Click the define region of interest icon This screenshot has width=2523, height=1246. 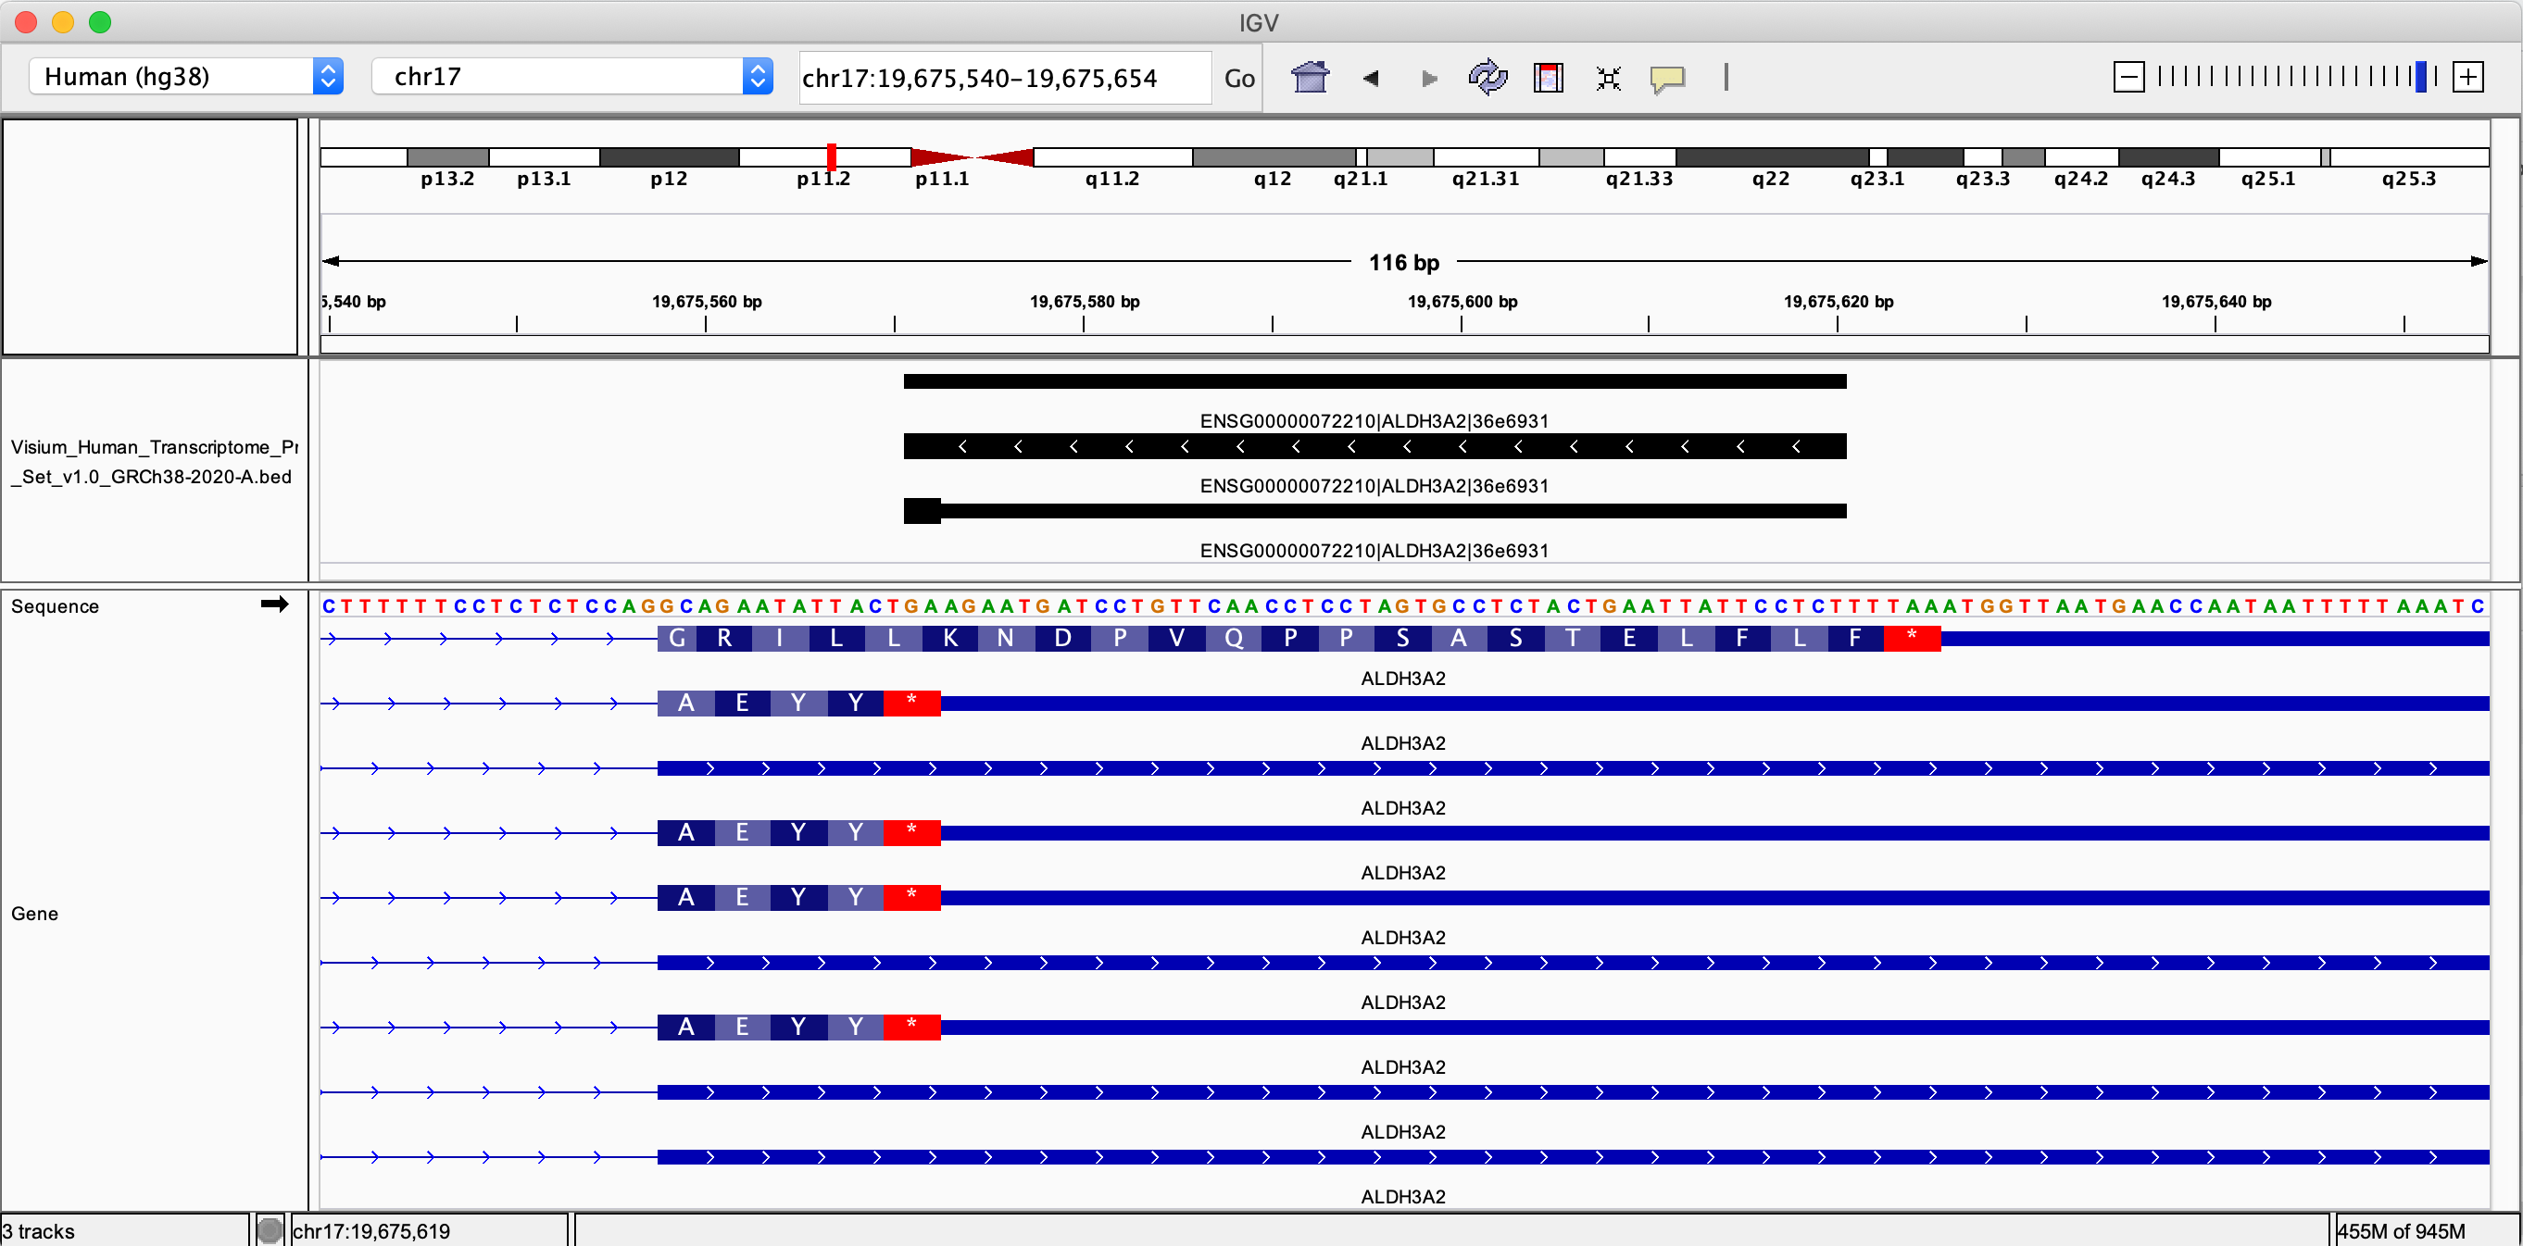tap(1549, 78)
